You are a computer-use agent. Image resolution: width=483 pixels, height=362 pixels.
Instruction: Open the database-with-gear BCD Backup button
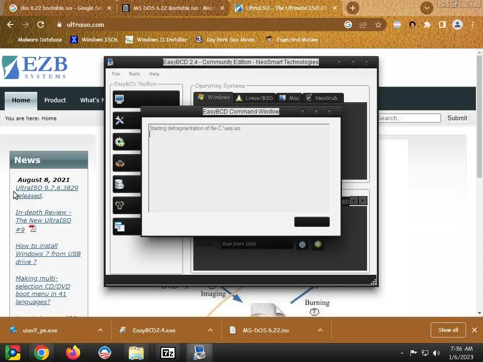pyautogui.click(x=127, y=184)
